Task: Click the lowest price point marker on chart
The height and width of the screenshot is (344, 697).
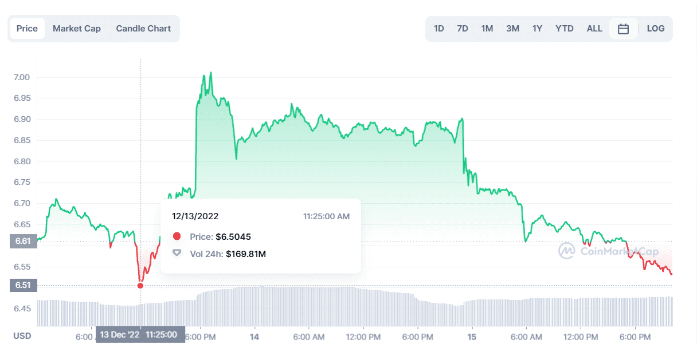Action: [140, 285]
